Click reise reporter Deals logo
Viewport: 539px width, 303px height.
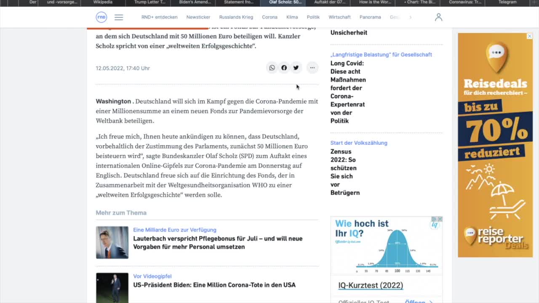coord(495,237)
